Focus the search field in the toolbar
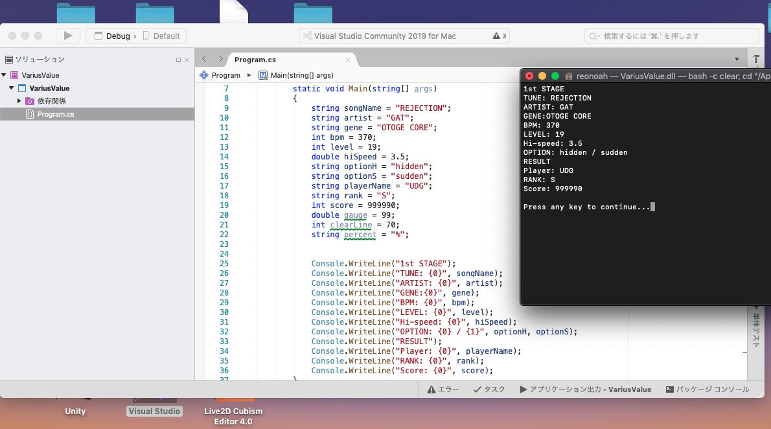Screen dimensions: 771x429 [x=672, y=36]
